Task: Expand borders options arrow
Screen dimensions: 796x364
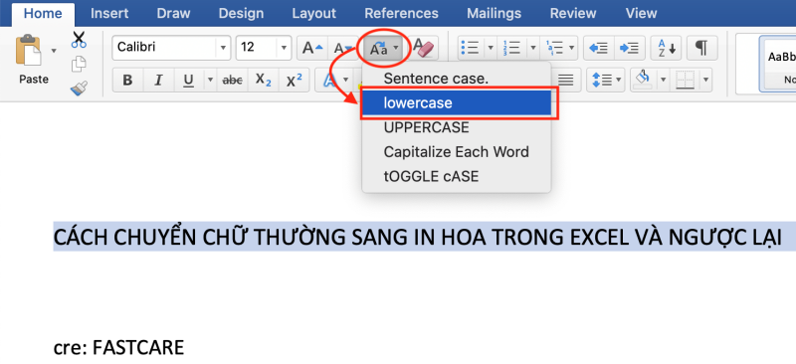Action: point(704,80)
